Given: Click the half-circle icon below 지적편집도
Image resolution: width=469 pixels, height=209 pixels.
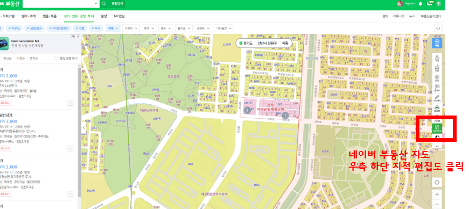Looking at the screenshot, I should click(437, 138).
